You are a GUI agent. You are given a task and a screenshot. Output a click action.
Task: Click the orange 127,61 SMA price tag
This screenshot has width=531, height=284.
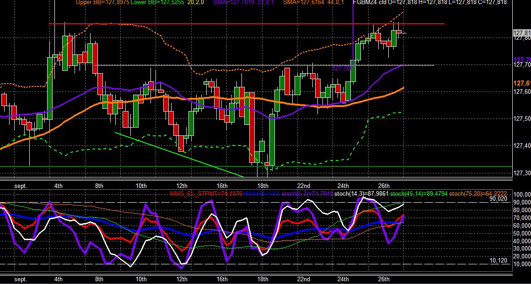pyautogui.click(x=522, y=83)
